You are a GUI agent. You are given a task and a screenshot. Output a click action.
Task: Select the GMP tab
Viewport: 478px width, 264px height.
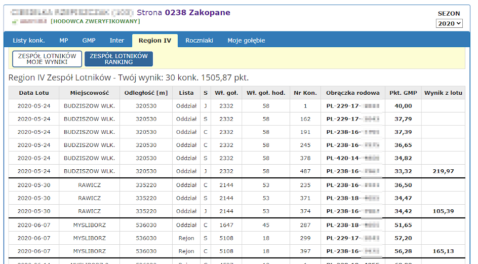click(89, 41)
